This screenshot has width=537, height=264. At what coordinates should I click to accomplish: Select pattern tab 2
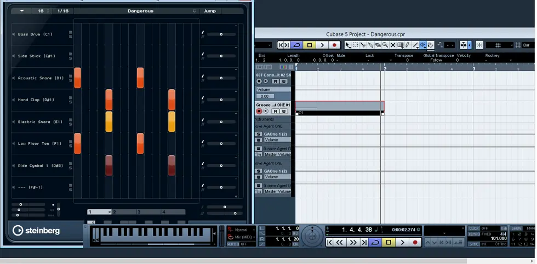(x=124, y=212)
